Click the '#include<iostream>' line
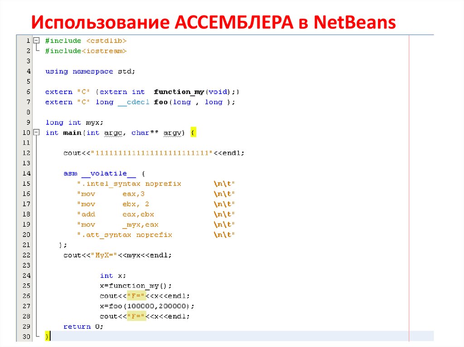The height and width of the screenshot is (347, 464). (x=86, y=51)
